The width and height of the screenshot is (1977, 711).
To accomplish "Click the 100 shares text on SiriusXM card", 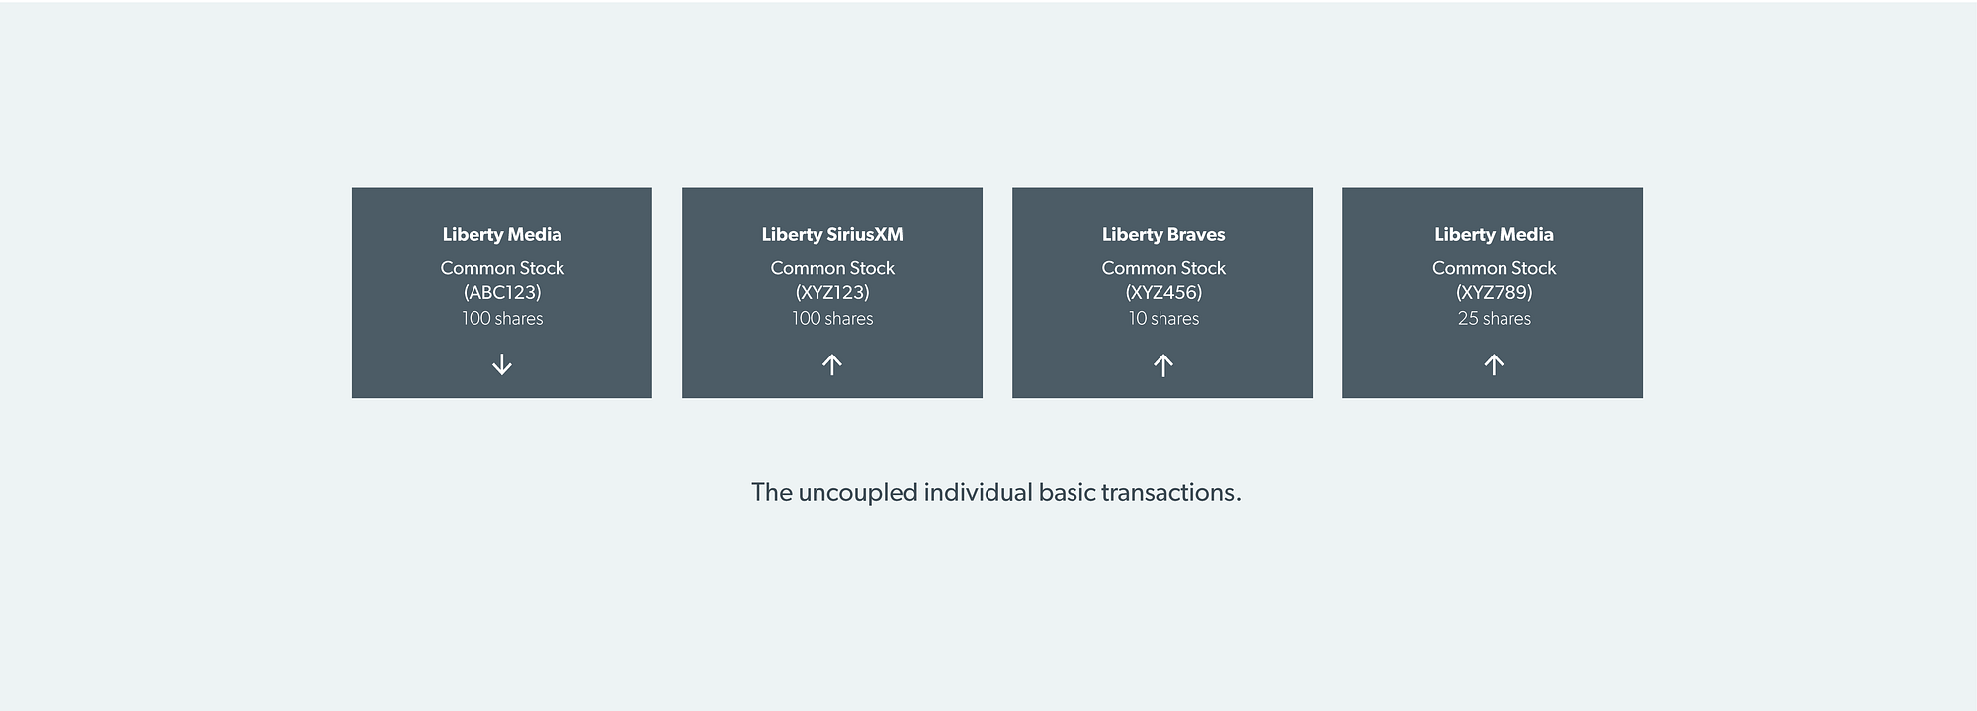I will [x=832, y=319].
